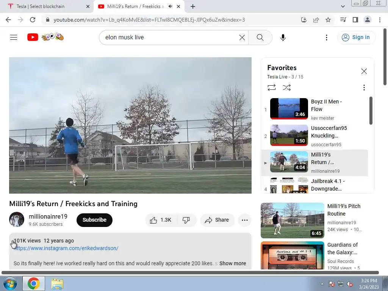This screenshot has width=388, height=291.
Task: Open volume tray icon
Action: tap(350, 284)
